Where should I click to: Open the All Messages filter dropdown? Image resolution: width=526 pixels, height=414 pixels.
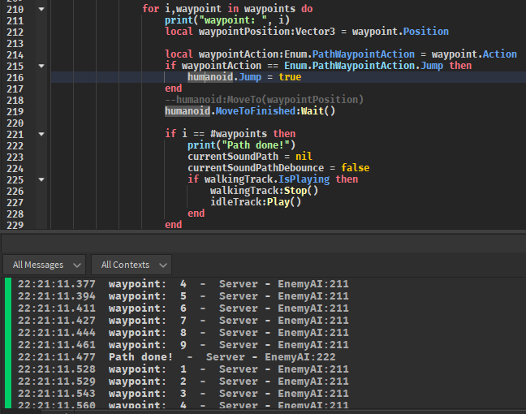pos(44,265)
